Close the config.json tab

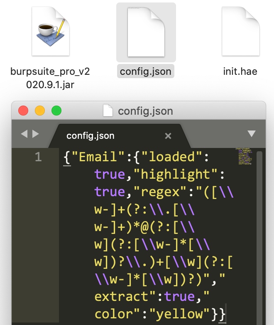[168, 136]
